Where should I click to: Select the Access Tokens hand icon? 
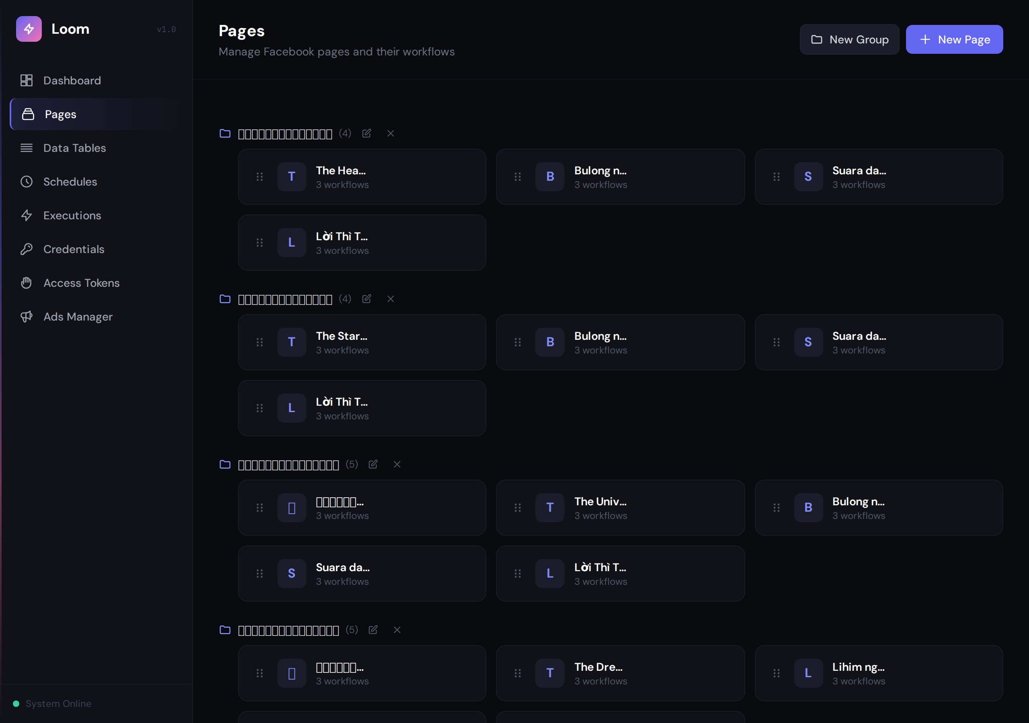click(27, 283)
